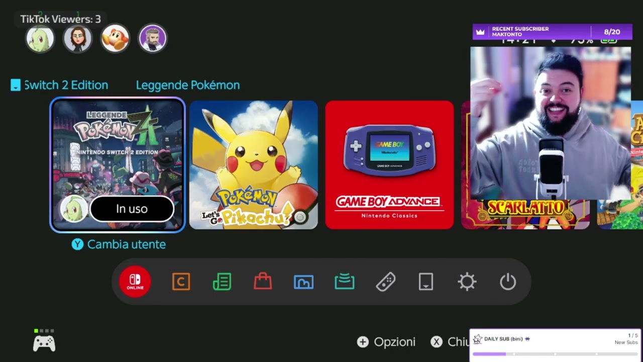Open System Settings gear icon

tap(467, 282)
